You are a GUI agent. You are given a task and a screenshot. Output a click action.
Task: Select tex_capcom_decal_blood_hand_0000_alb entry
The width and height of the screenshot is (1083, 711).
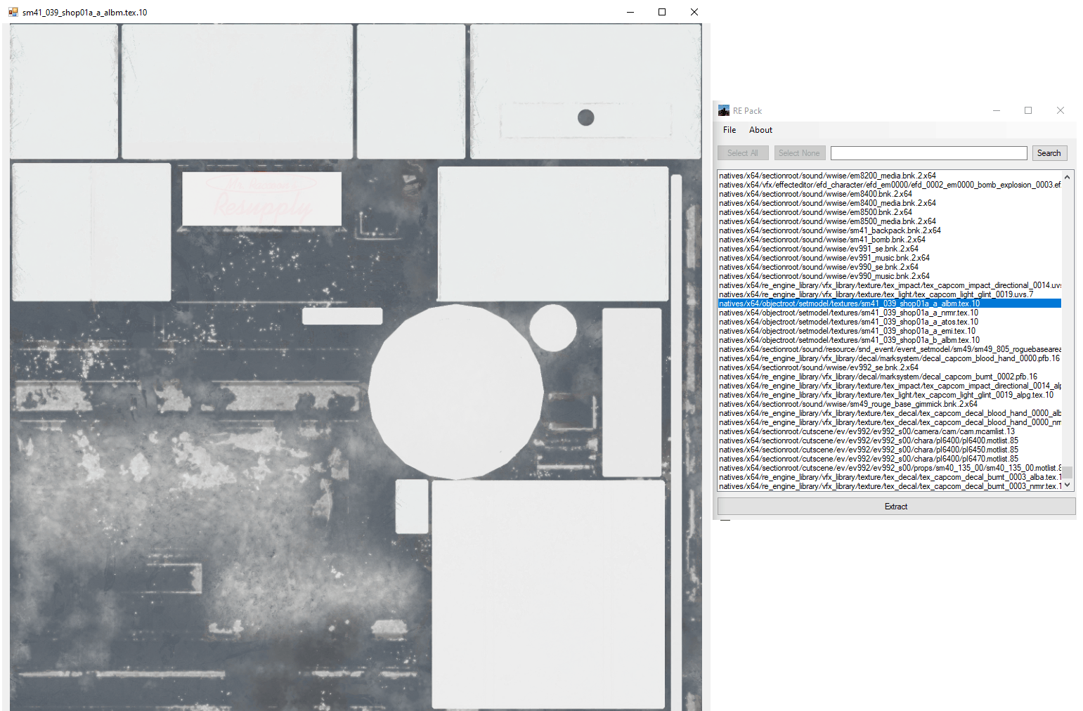coord(890,413)
